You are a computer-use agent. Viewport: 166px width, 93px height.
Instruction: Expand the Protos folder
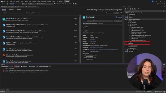pyautogui.click(x=127, y=43)
